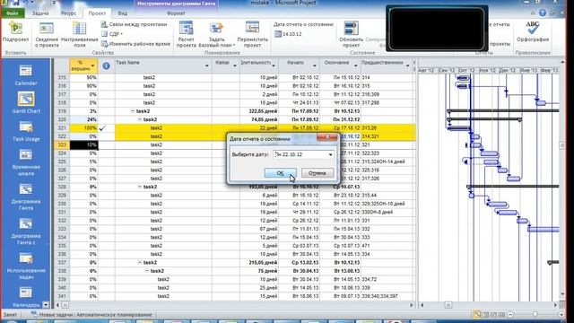Collapse summary task in row 320

pos(140,119)
